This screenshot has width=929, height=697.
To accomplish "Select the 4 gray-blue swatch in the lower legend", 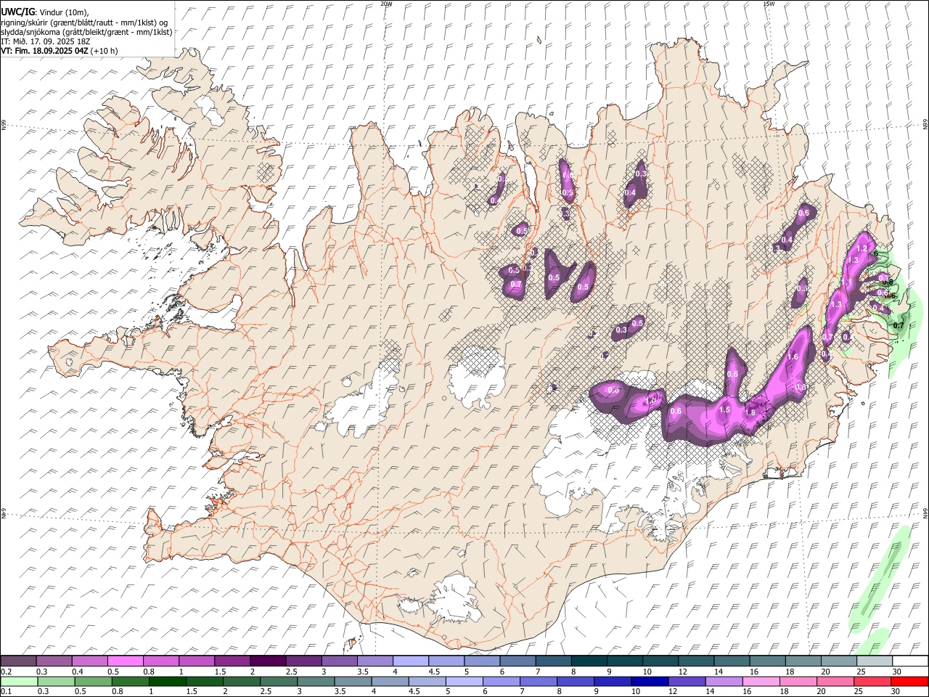I will 390,681.
